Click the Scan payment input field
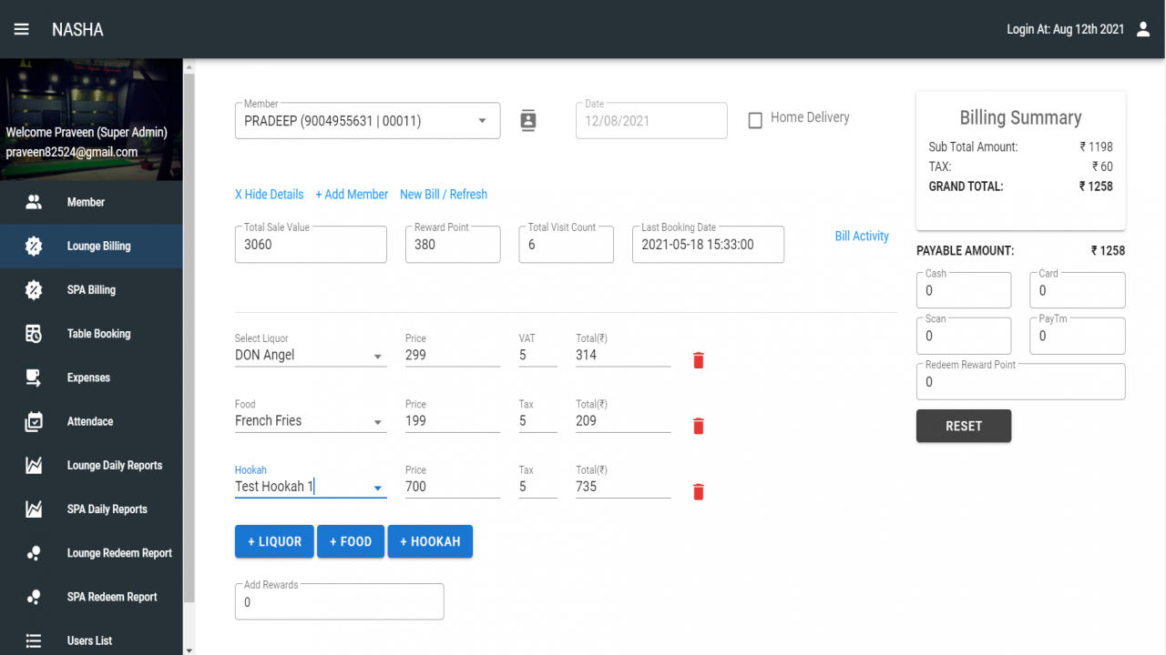 point(964,336)
